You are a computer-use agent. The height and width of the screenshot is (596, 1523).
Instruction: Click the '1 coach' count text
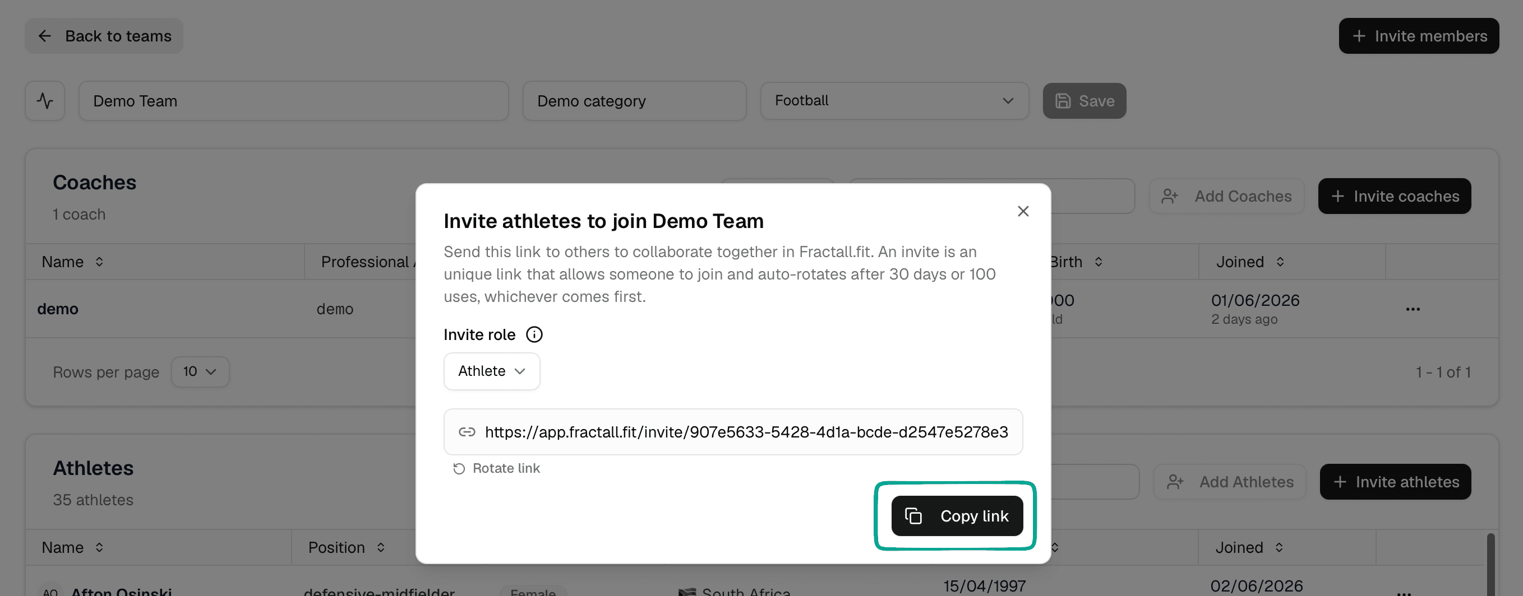click(x=79, y=215)
